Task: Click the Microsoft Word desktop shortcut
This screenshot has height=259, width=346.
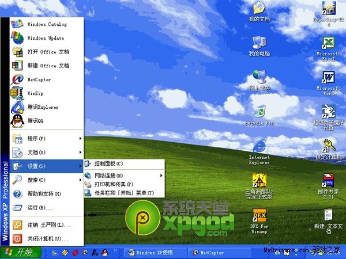Action: point(328,78)
